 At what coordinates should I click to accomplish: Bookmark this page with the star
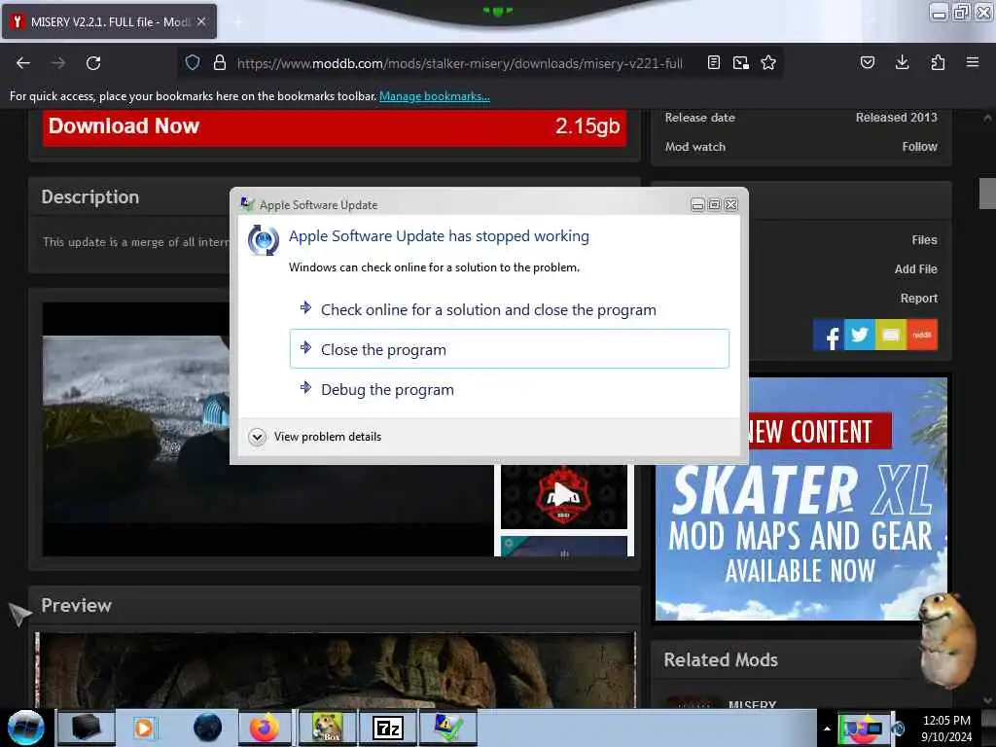[768, 62]
